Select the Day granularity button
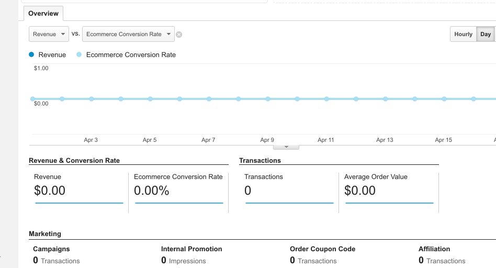 [486, 35]
